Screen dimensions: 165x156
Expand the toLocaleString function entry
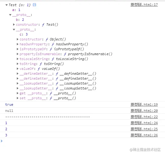point(17,59)
